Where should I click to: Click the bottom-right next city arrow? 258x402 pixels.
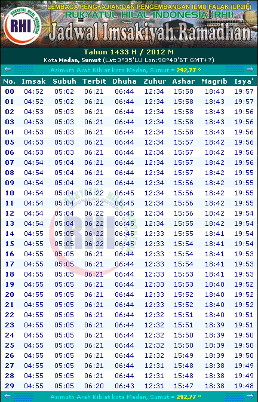coord(250,396)
